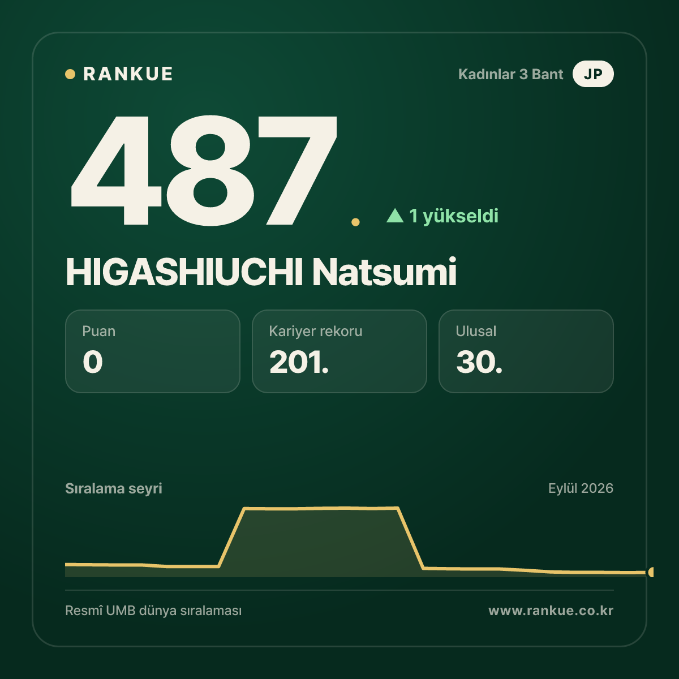Image resolution: width=679 pixels, height=679 pixels.
Task: Click the 'Sıralama seyri' chart title
Action: (x=114, y=488)
